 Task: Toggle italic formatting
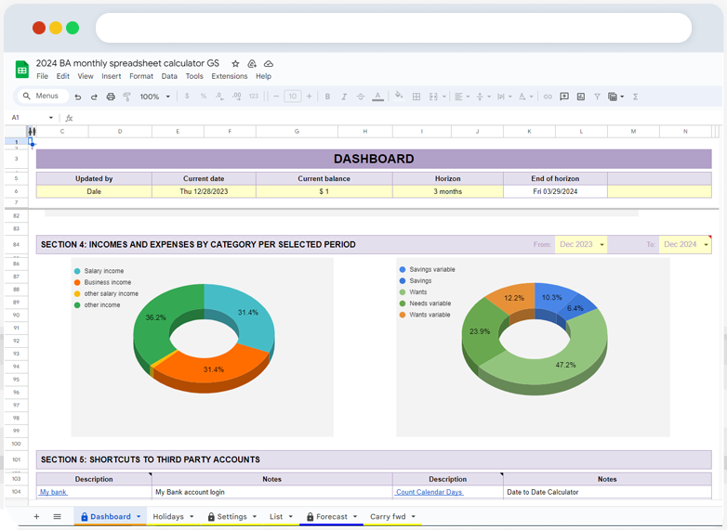[344, 97]
